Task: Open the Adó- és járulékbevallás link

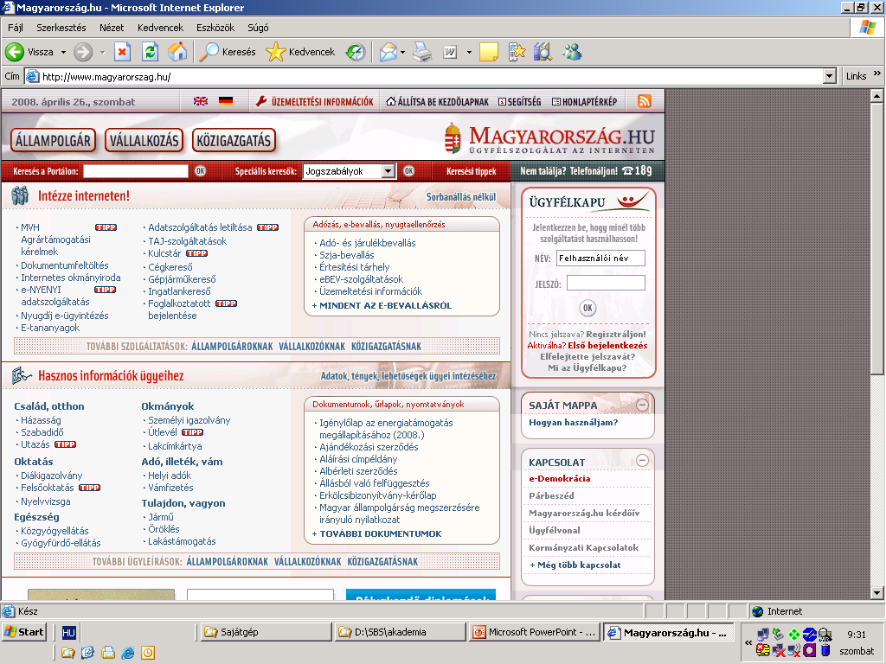Action: [367, 243]
